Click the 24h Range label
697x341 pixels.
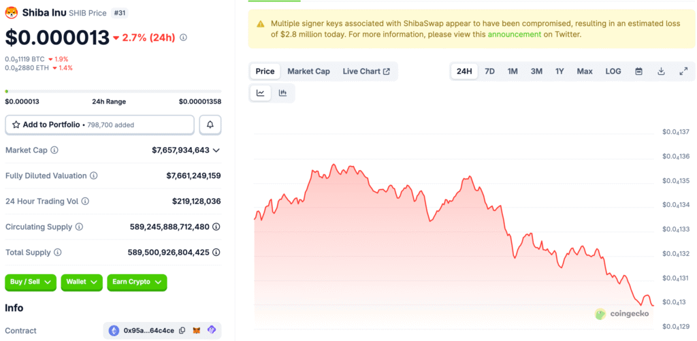click(x=109, y=101)
